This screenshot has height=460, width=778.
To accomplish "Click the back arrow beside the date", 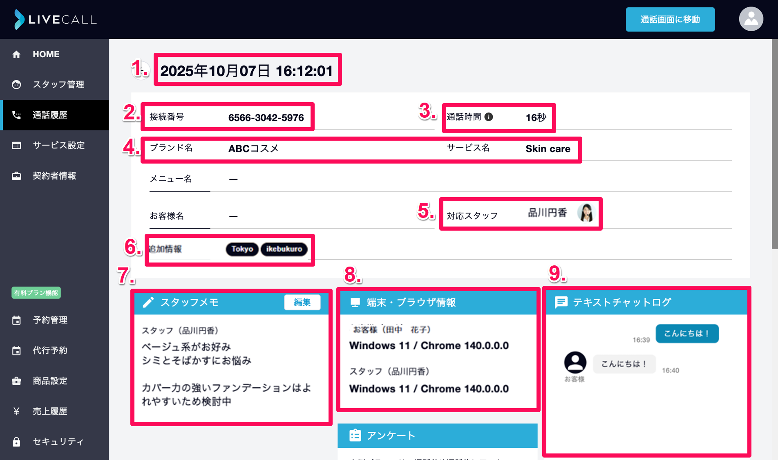I will pyautogui.click(x=142, y=70).
